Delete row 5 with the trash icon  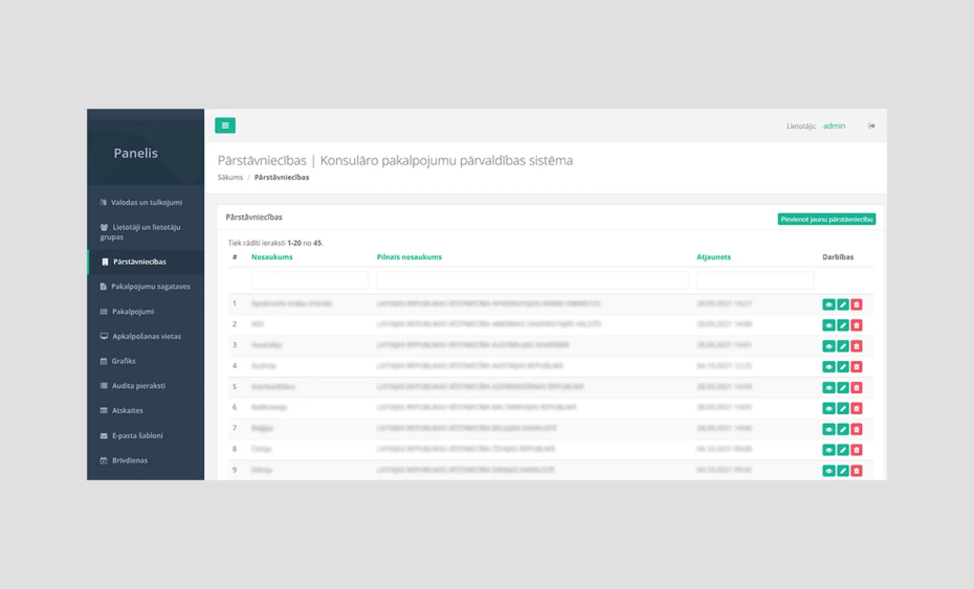point(856,388)
